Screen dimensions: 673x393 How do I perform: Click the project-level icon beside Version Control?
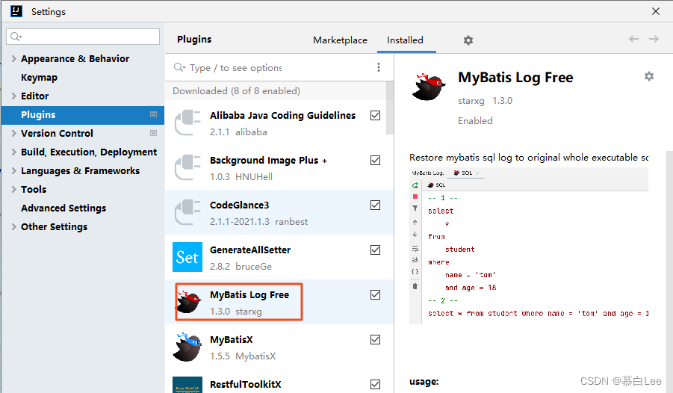pyautogui.click(x=153, y=133)
